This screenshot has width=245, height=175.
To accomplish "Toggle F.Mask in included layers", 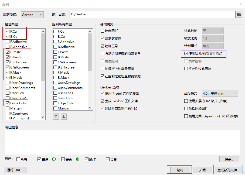I will (8, 73).
